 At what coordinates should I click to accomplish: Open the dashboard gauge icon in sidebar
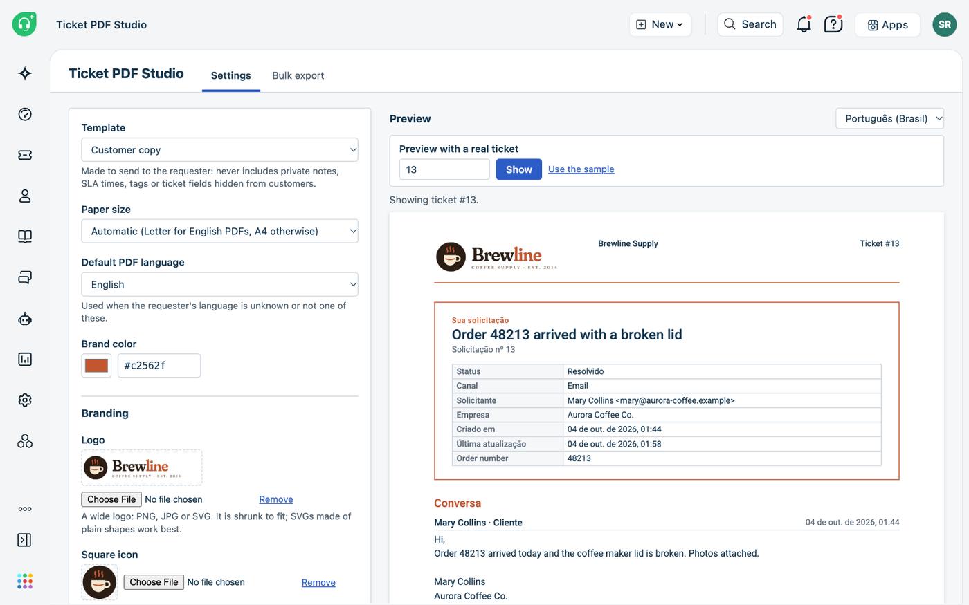coord(25,114)
